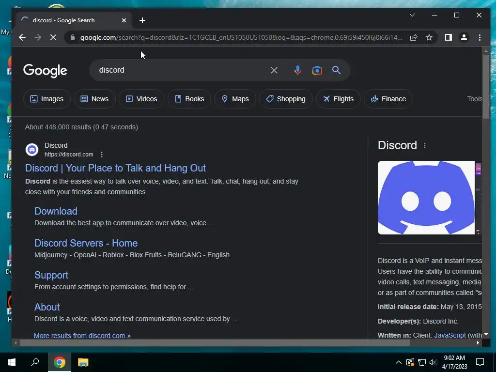Click 'Initial release date' text

[x=408, y=307]
